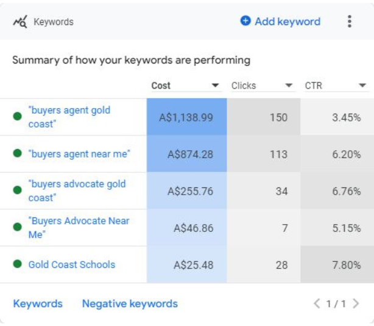Click green status dot for "buyers agent gold coast"
The image size is (374, 326).
pos(17,117)
